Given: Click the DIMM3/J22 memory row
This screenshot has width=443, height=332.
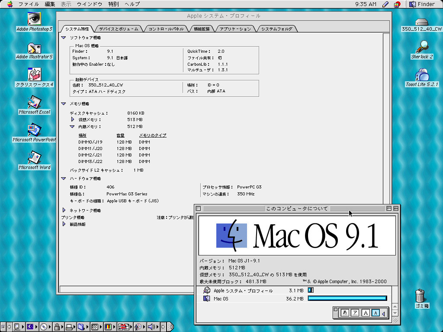Looking at the screenshot, I should pyautogui.click(x=114, y=162).
